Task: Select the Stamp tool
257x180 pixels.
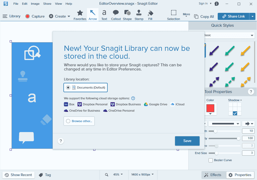Action: [x=139, y=14]
